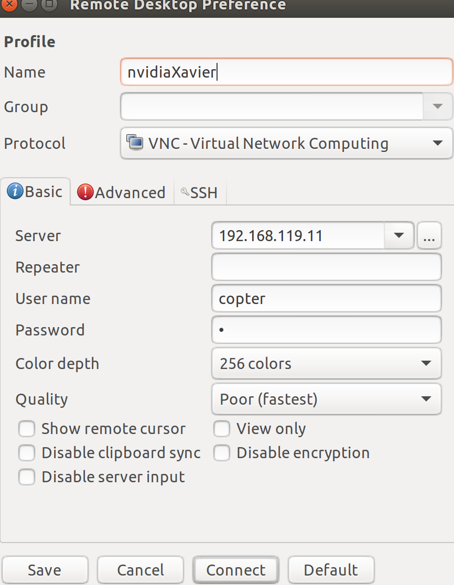Click the Color depth dropdown arrow
Viewport: 454px width, 585px height.
tap(426, 363)
